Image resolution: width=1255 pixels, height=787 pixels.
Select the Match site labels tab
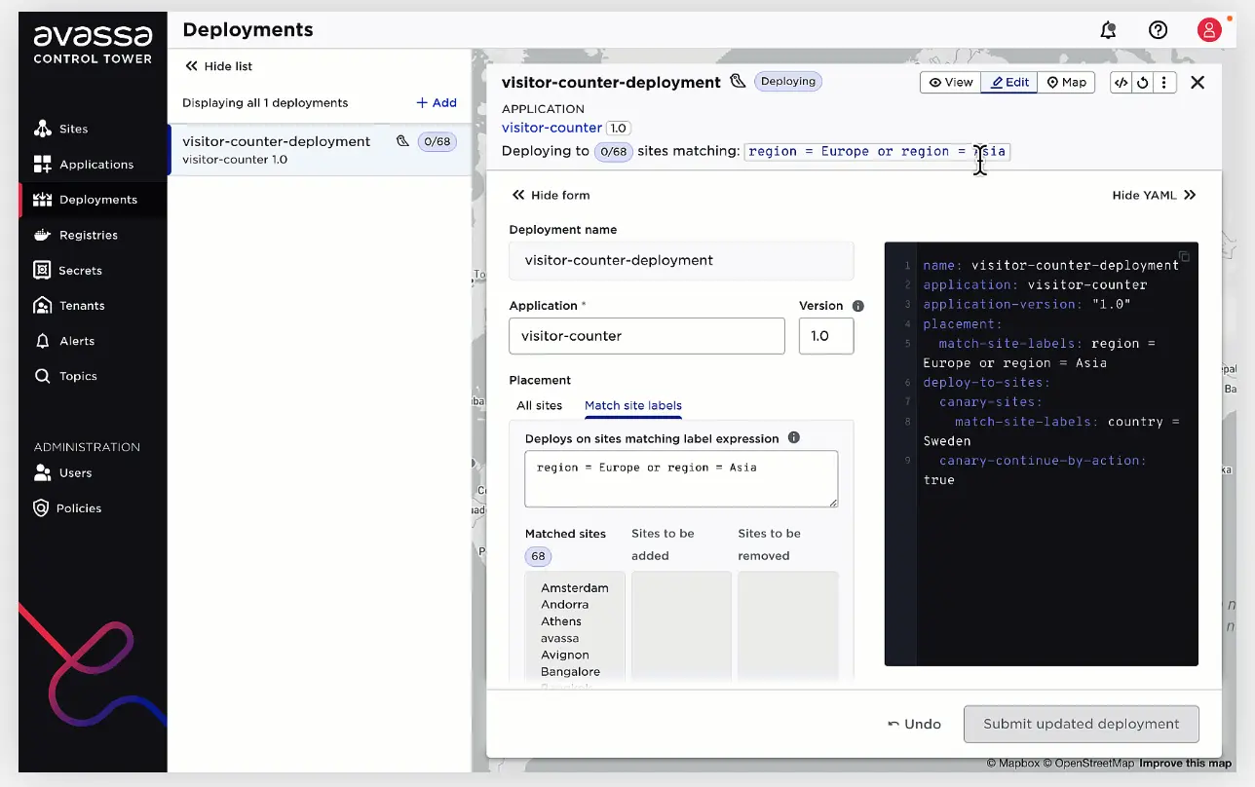[x=633, y=405]
